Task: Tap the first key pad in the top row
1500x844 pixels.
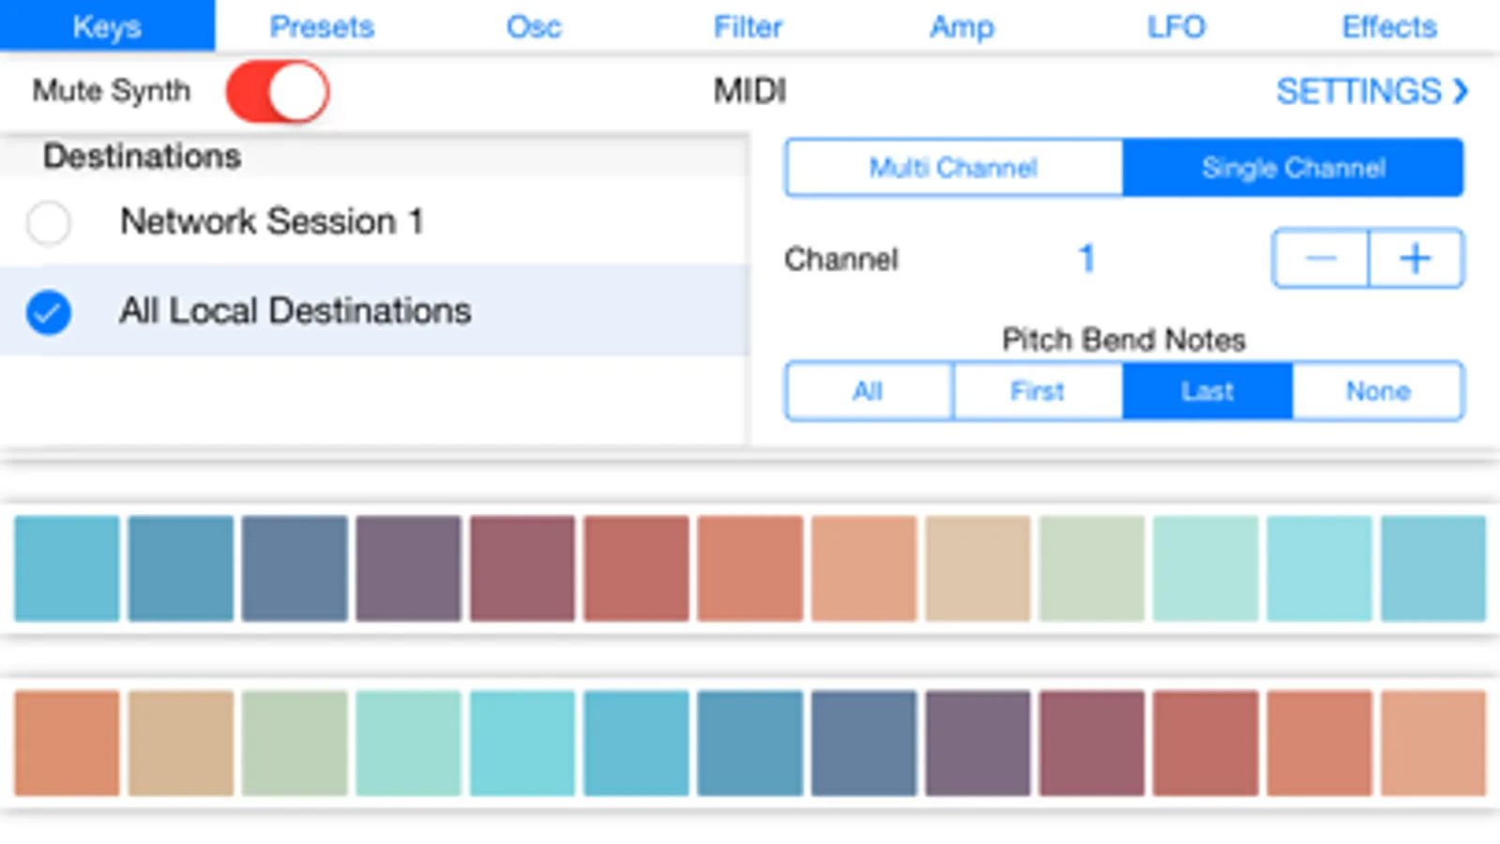Action: 67,568
